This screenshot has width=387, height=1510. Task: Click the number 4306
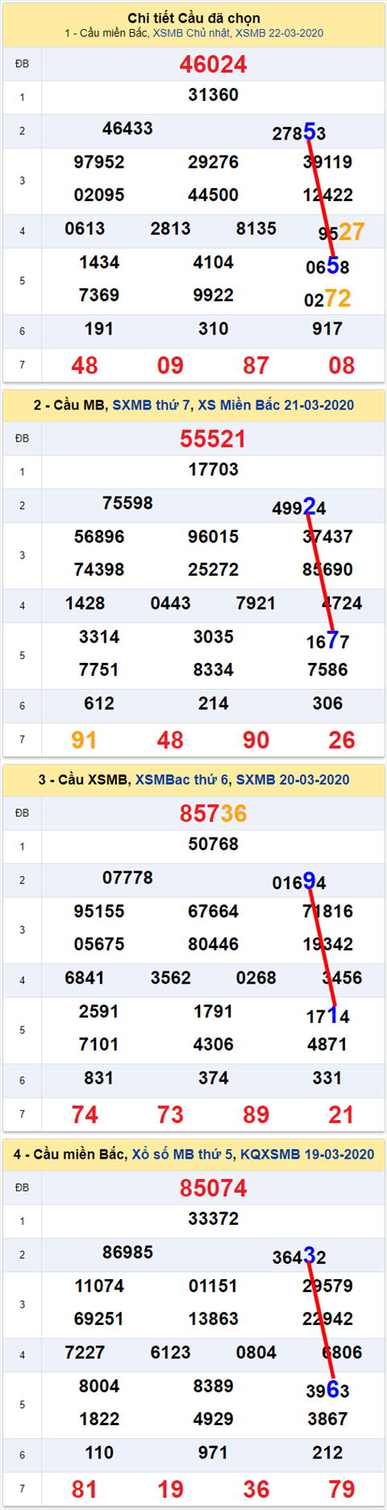(213, 1045)
